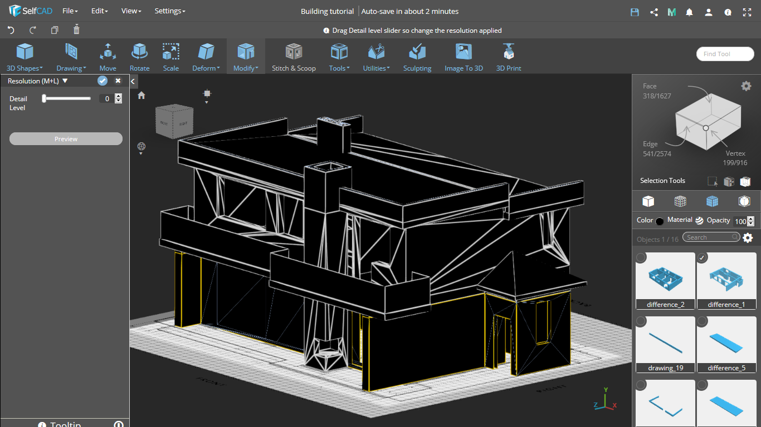Open the Utilities dropdown
Viewport: 761px width, 427px height.
tap(376, 57)
